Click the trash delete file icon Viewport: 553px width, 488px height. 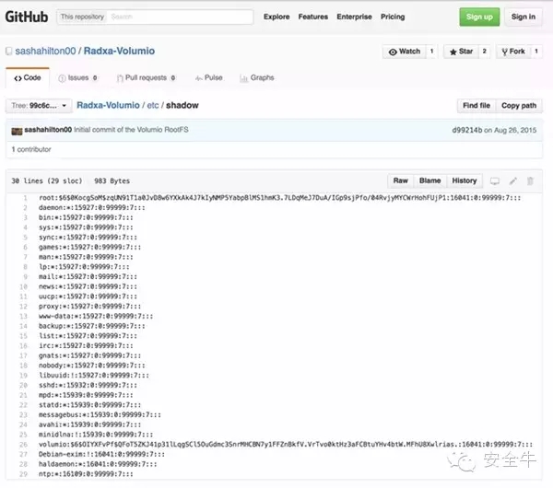point(530,180)
